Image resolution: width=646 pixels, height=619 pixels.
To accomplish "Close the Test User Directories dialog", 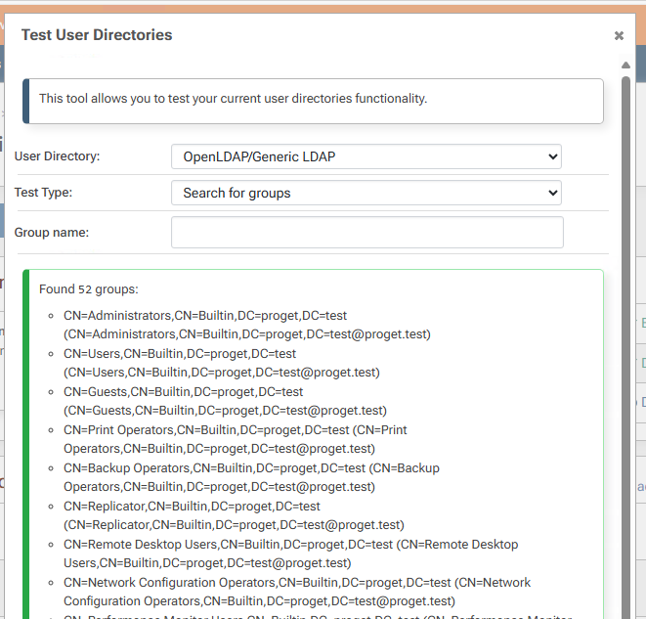I will point(619,36).
